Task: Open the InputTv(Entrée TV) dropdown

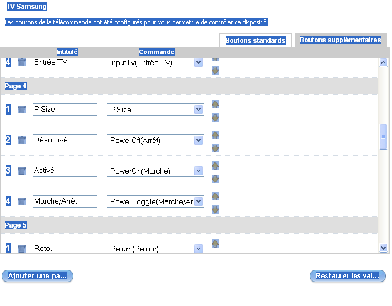Action: click(x=199, y=62)
